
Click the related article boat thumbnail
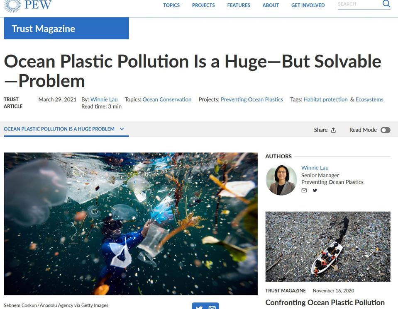(327, 246)
